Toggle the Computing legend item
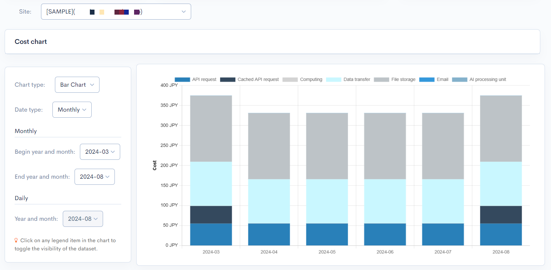This screenshot has height=270, width=551. (302, 80)
